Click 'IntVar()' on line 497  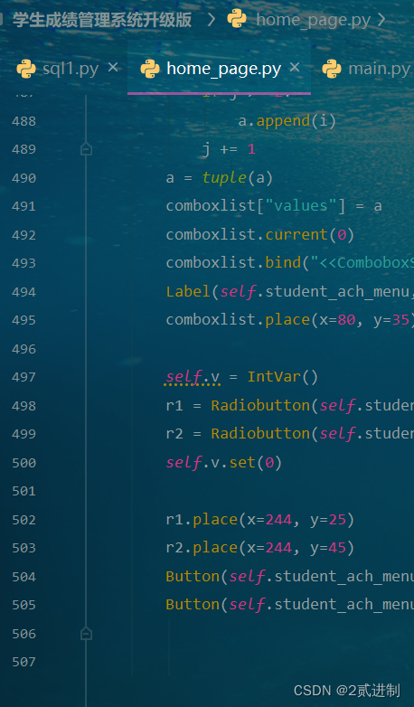click(283, 376)
